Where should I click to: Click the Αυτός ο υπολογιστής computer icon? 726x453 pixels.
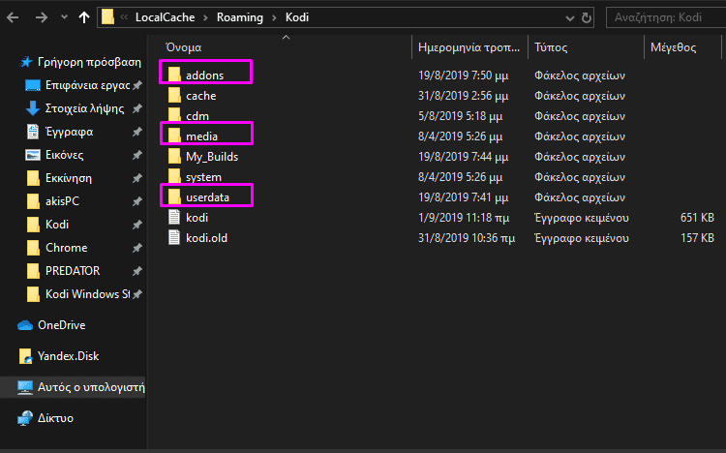[x=24, y=387]
